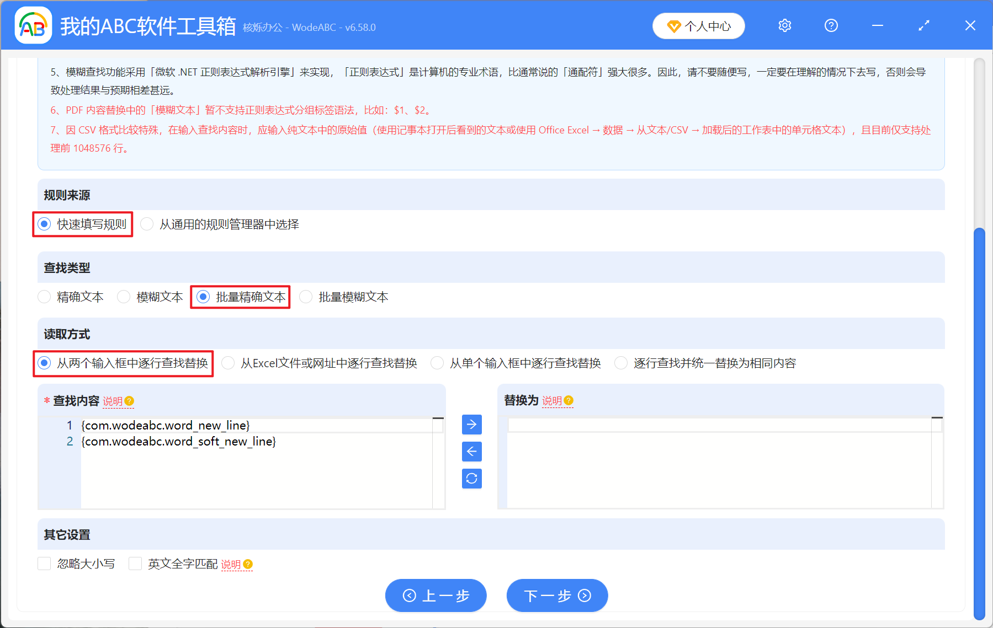
Task: Tick the 英文全字匹配 checkbox
Action: click(x=135, y=563)
